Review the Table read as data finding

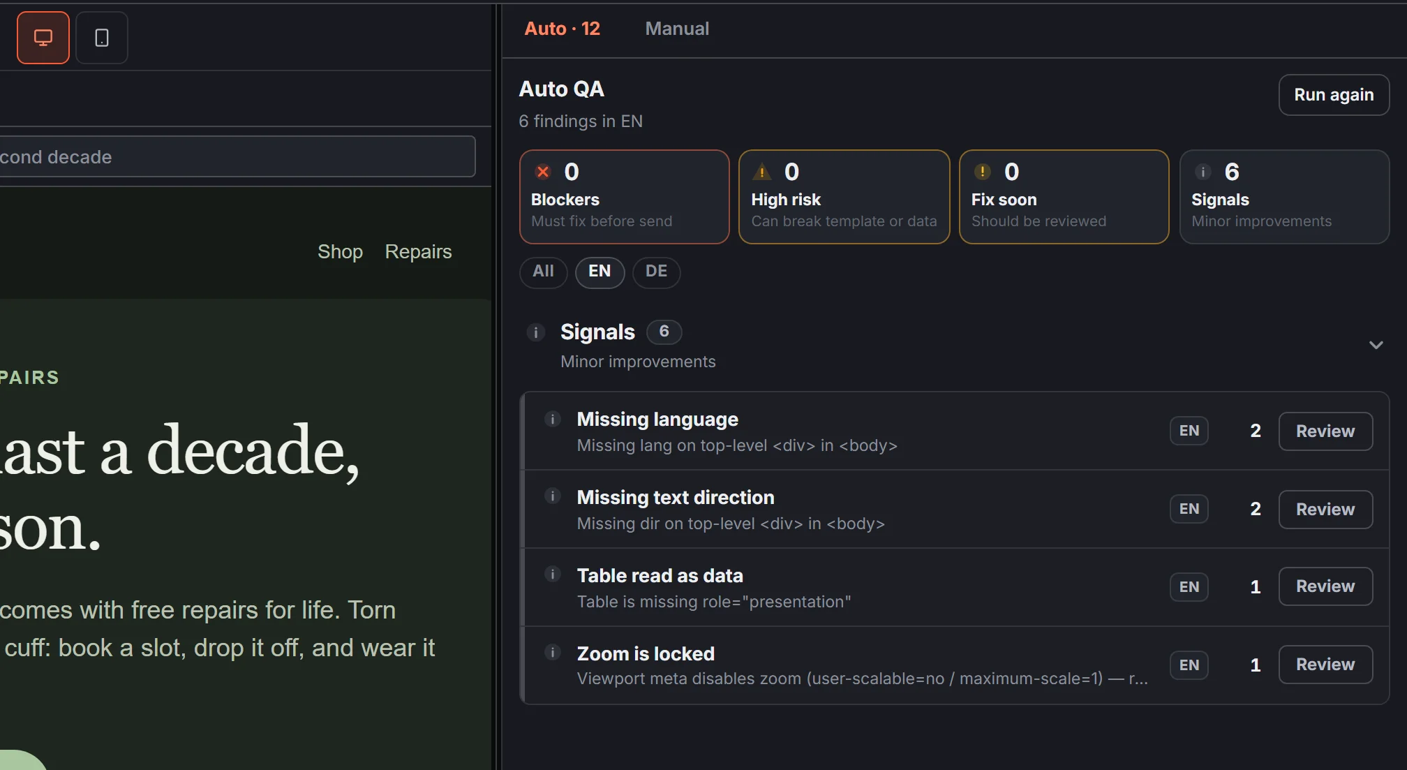pyautogui.click(x=1325, y=586)
